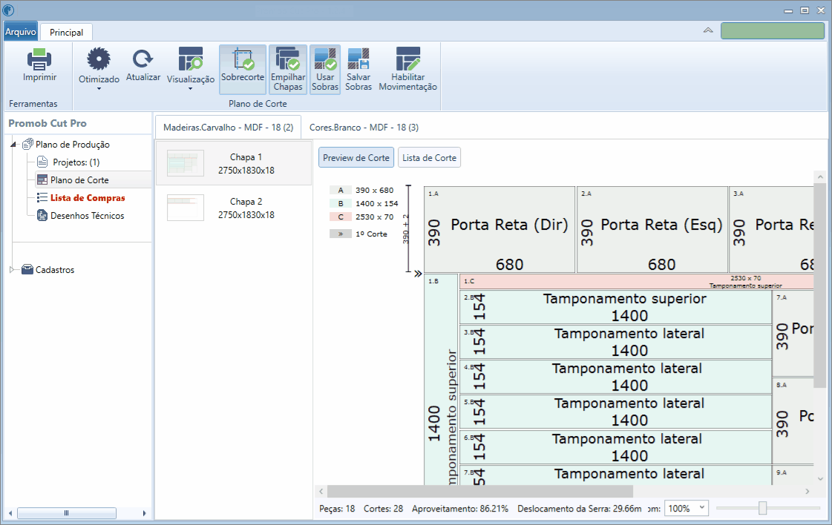Click the Preview de Corte button
This screenshot has height=525, width=832.
click(356, 158)
